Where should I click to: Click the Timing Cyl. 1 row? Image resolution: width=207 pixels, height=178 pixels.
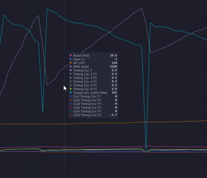[x=94, y=70]
